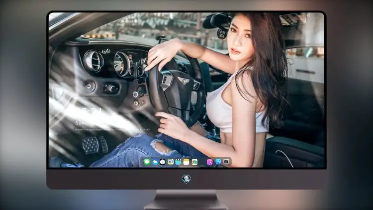Open the photo gallery dock icon
The height and width of the screenshot is (210, 373).
coord(194,162)
